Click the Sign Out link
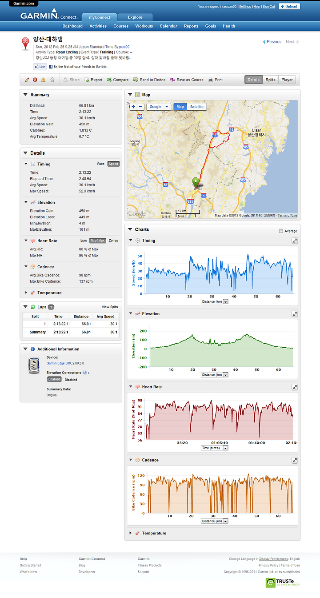The height and width of the screenshot is (598, 320). click(269, 7)
